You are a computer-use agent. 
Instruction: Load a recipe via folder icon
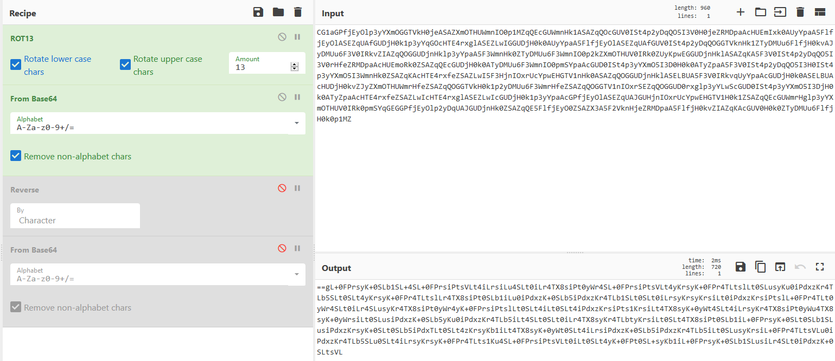point(278,12)
